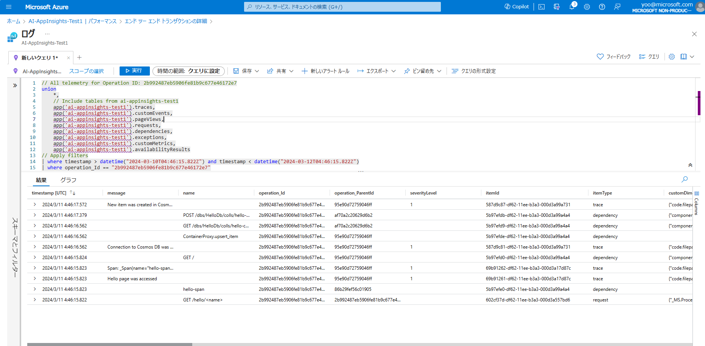Expand the first result row chevron
This screenshot has width=705, height=346.
[x=34, y=204]
